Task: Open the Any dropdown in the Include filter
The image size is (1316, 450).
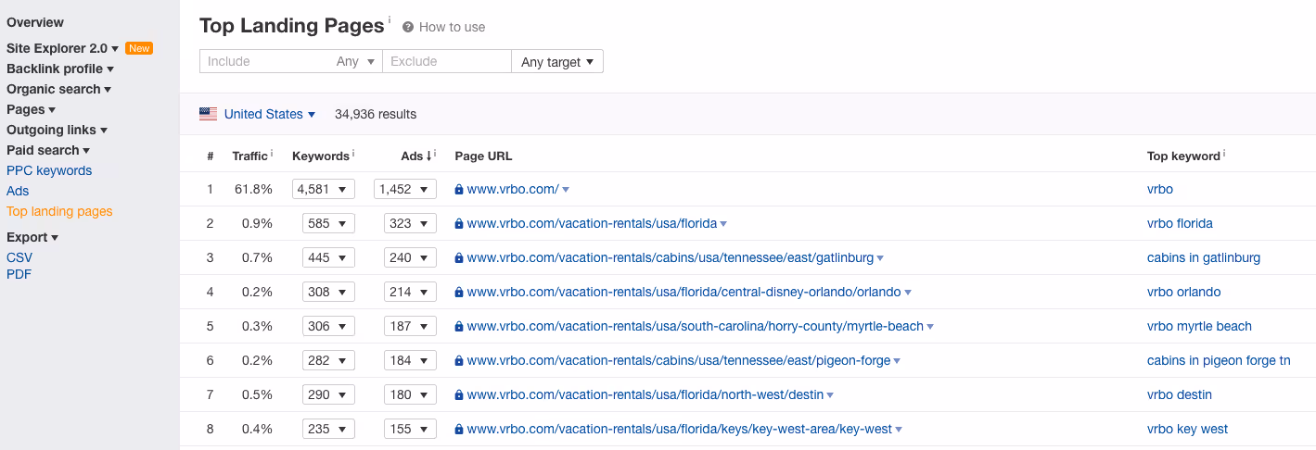Action: (356, 61)
